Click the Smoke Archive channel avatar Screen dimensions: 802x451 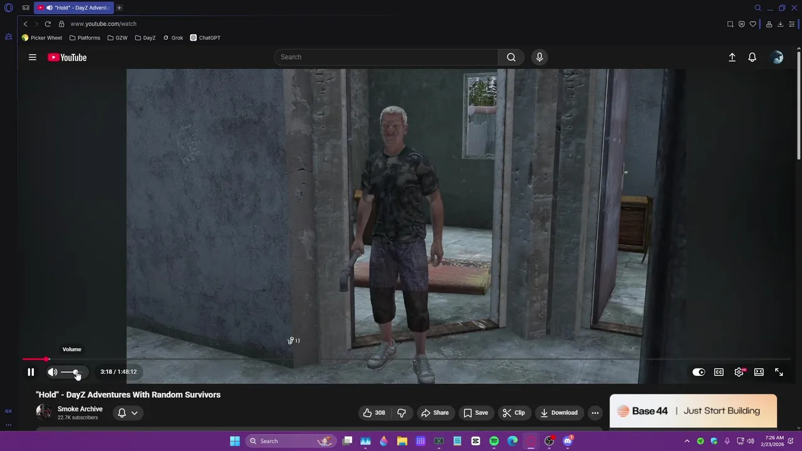coord(44,412)
